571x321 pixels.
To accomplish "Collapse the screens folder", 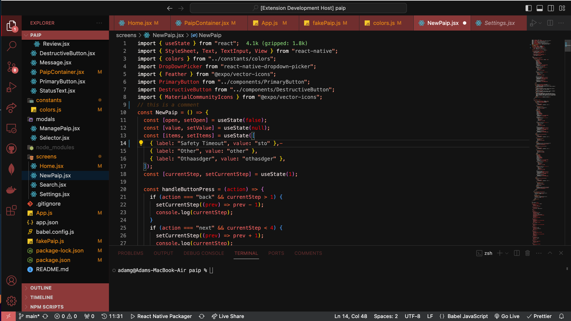I will point(46,156).
